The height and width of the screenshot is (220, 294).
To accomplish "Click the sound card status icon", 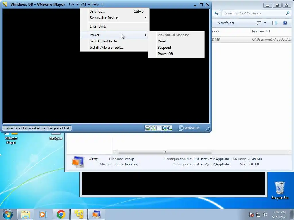I will (x=169, y=128).
